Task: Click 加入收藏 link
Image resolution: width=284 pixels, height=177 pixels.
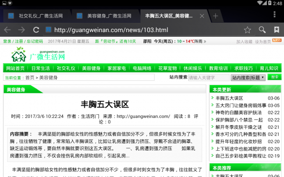Action: point(244,42)
